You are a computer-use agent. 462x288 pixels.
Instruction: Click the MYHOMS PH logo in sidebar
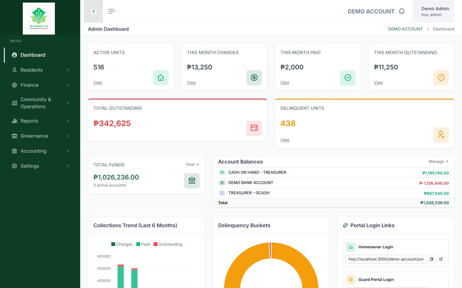(x=39, y=19)
